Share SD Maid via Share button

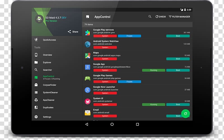pos(73,32)
